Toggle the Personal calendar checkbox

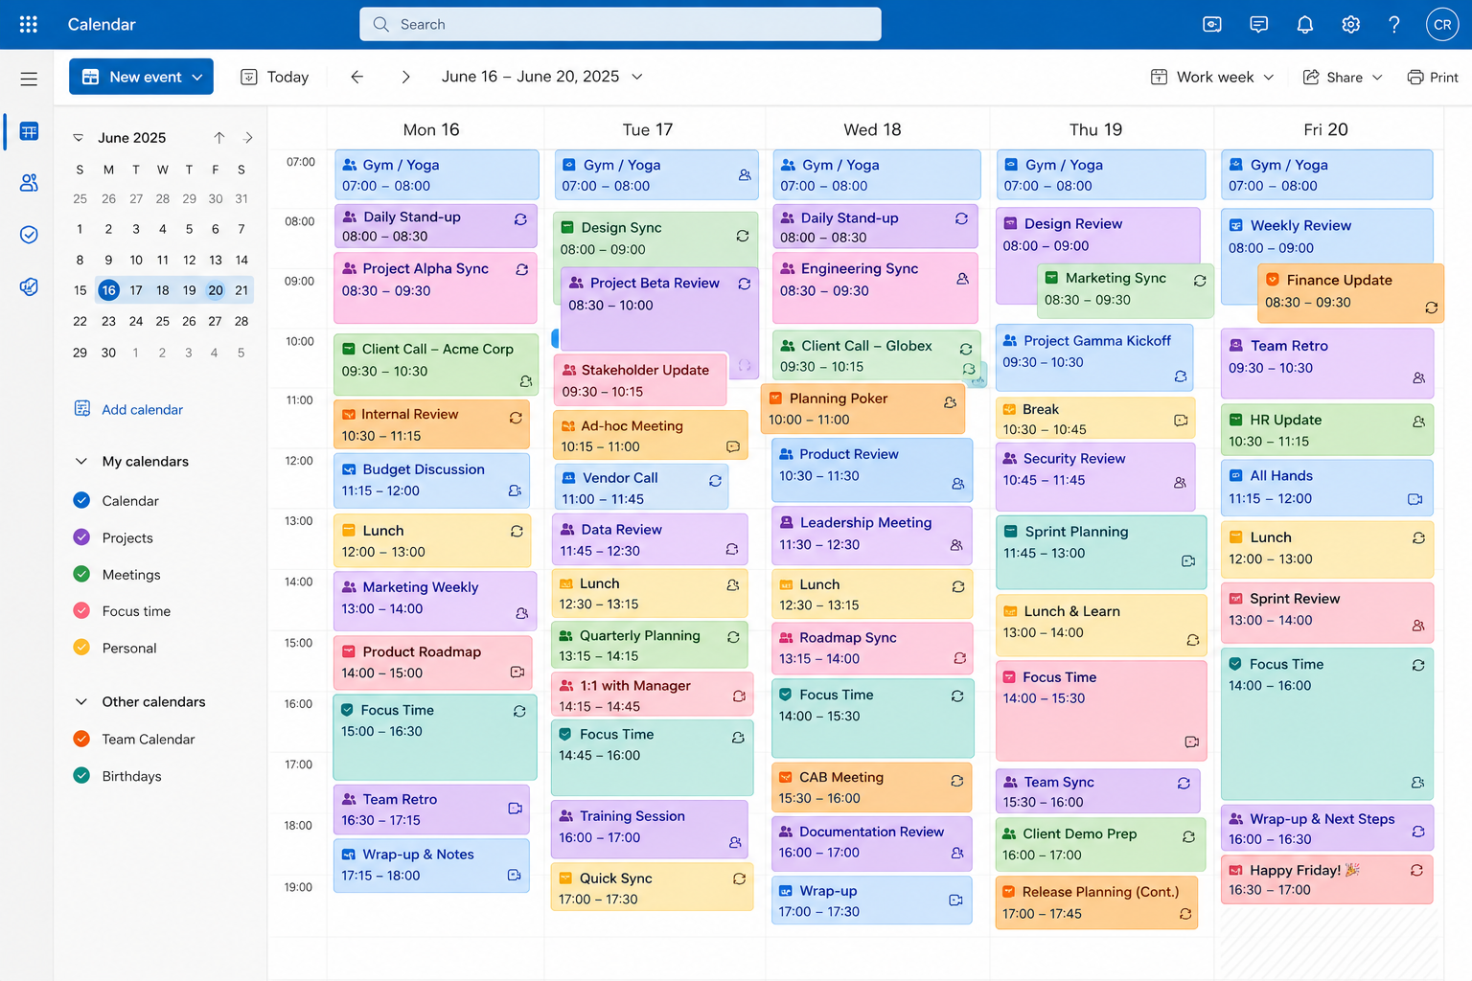coord(81,648)
